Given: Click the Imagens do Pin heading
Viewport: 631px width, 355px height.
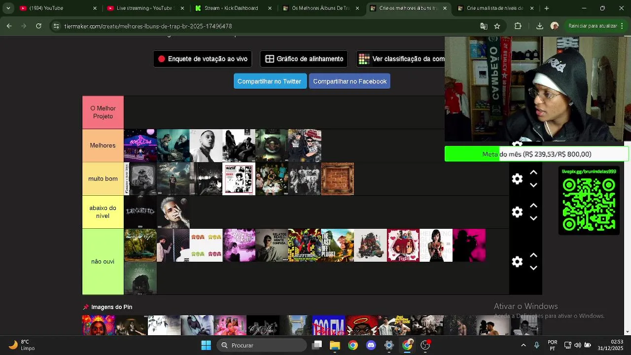Looking at the screenshot, I should [x=107, y=307].
